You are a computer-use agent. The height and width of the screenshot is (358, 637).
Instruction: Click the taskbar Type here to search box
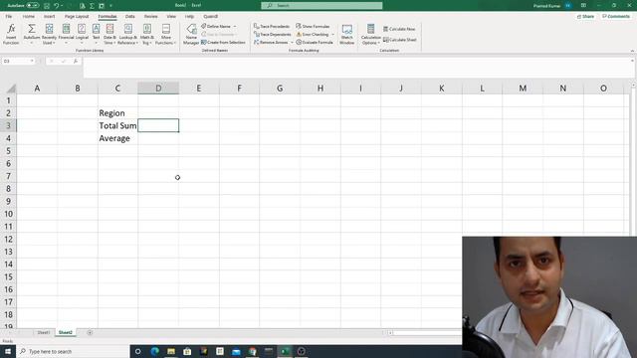point(73,351)
